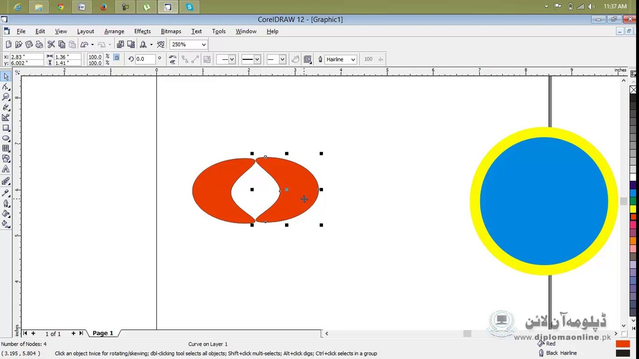Click the Copy icon
This screenshot has width=639, height=359.
[x=61, y=44]
